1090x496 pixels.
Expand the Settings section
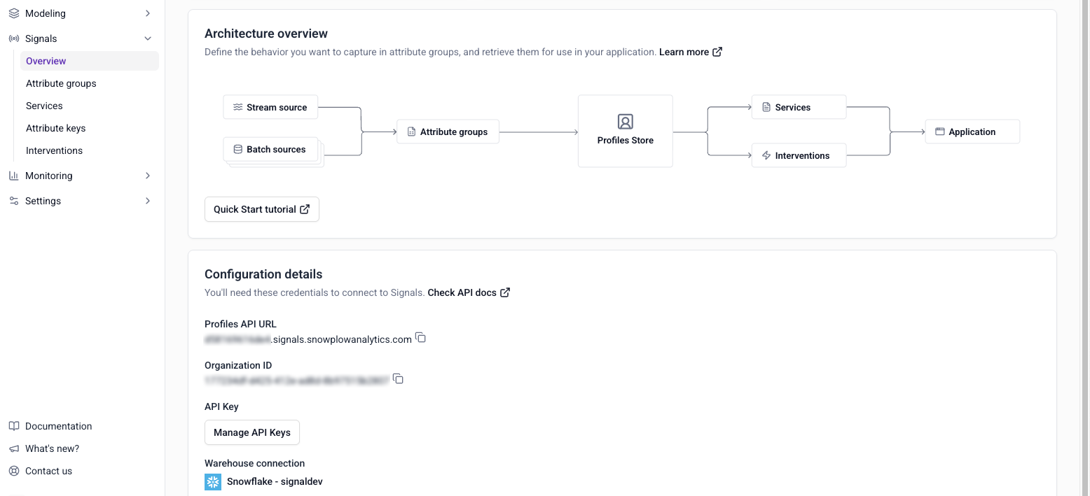[x=147, y=200]
